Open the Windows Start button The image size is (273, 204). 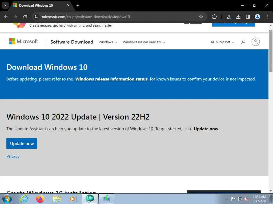(7, 199)
